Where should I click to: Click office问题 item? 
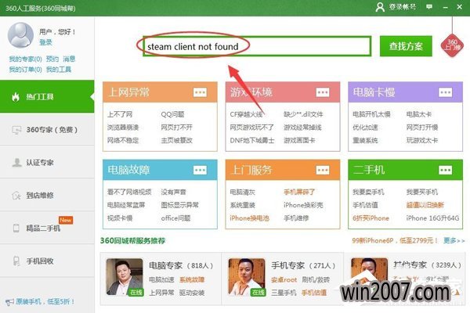click(175, 218)
